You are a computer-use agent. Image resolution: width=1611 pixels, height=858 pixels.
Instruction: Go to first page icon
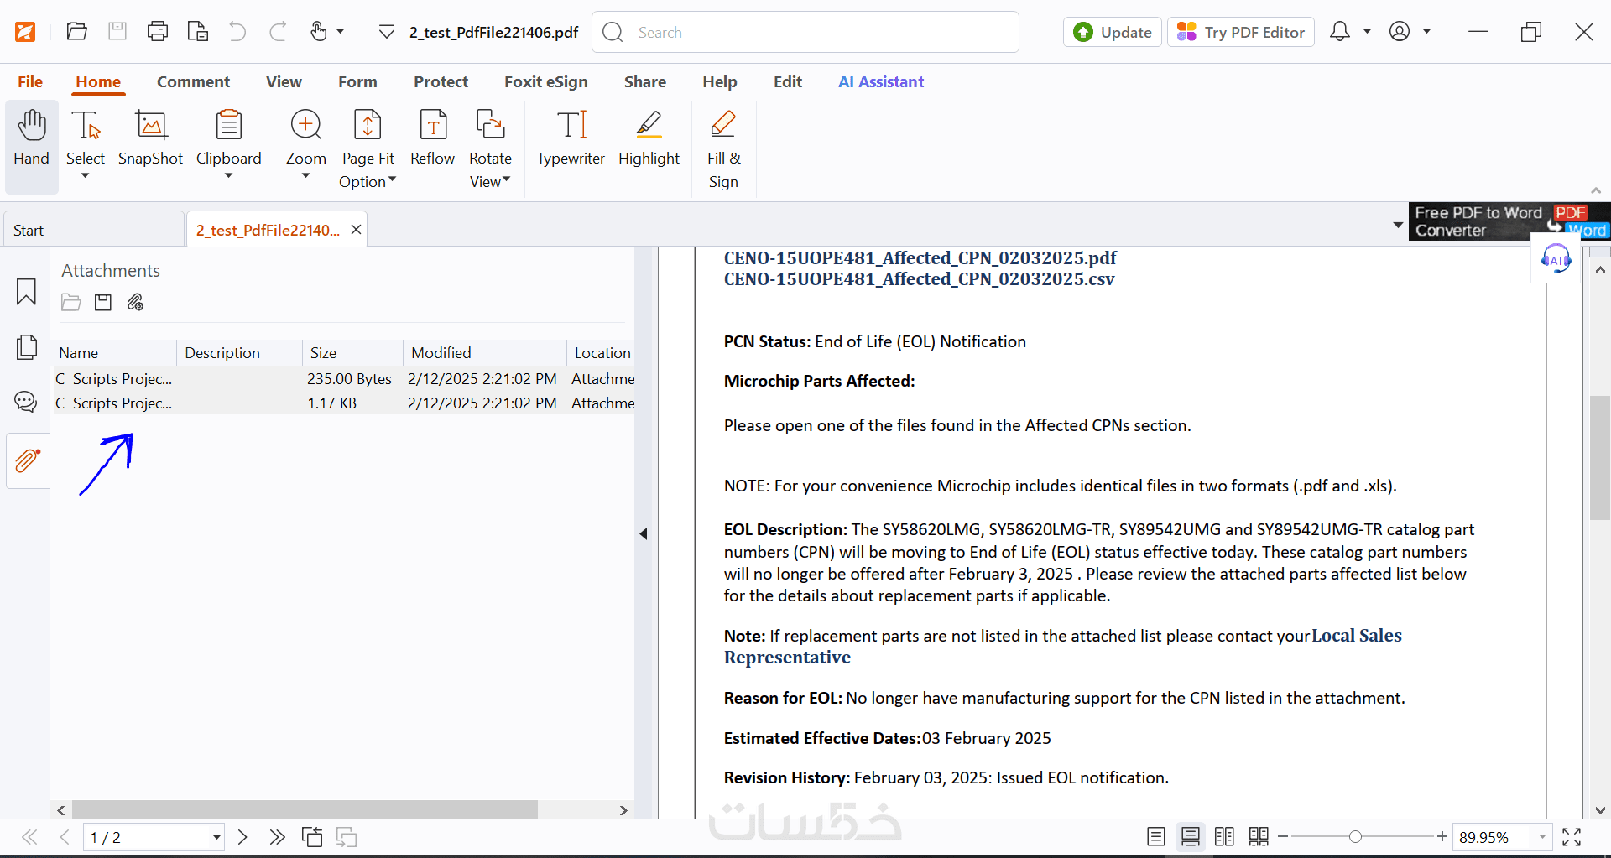[29, 837]
